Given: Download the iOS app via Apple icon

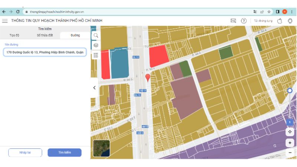Looking at the screenshot, I should click(280, 21).
